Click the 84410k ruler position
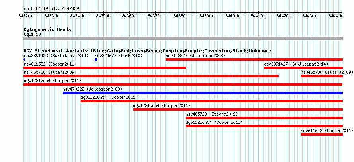Screen dimensions: 354x162 pos(259,16)
